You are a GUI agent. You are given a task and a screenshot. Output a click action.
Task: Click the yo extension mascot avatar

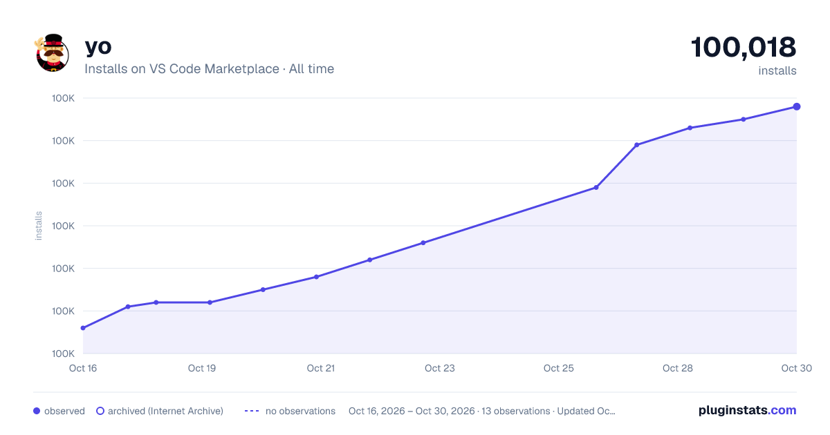click(53, 52)
